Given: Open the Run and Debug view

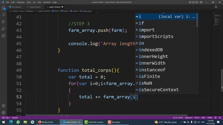Looking at the screenshot, I should coord(3,28).
